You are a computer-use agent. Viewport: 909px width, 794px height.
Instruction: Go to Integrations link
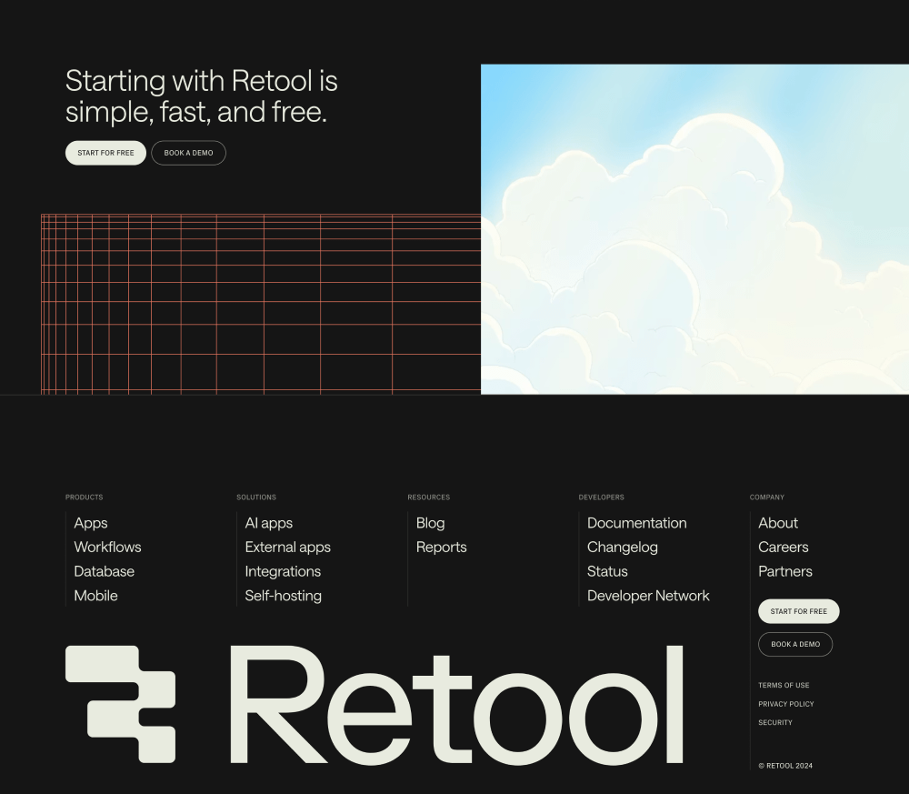coord(283,572)
